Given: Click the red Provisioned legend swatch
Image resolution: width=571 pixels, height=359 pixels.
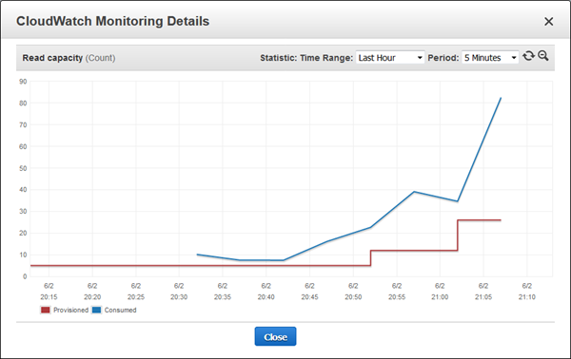Looking at the screenshot, I should 45,310.
